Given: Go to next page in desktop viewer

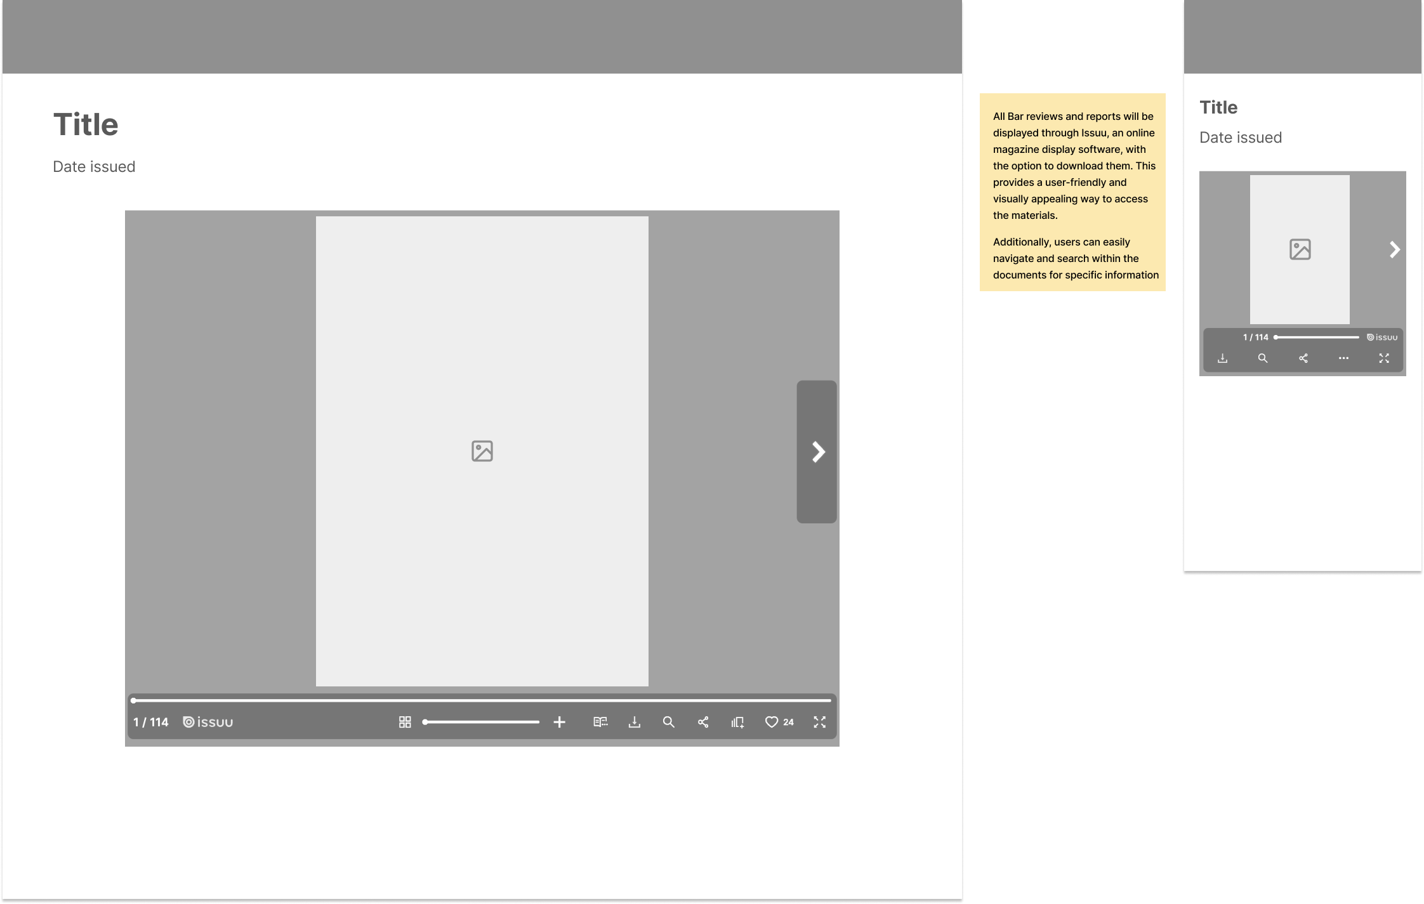Looking at the screenshot, I should tap(817, 452).
